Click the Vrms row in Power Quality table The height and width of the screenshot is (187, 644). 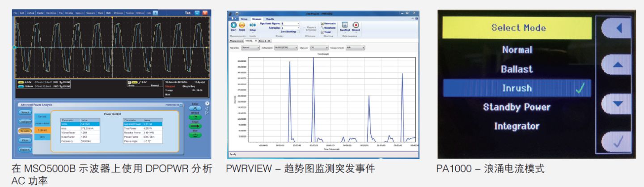point(80,124)
